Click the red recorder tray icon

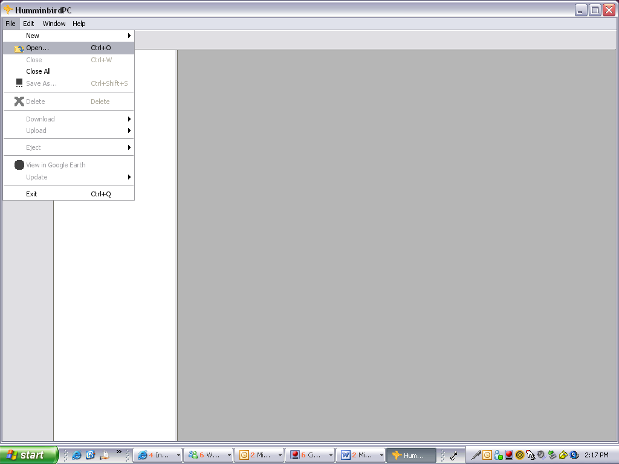click(x=509, y=456)
